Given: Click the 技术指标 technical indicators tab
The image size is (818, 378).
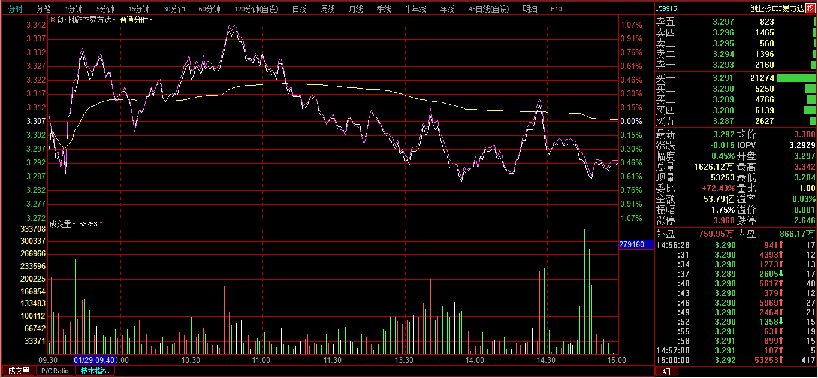Looking at the screenshot, I should [x=95, y=371].
